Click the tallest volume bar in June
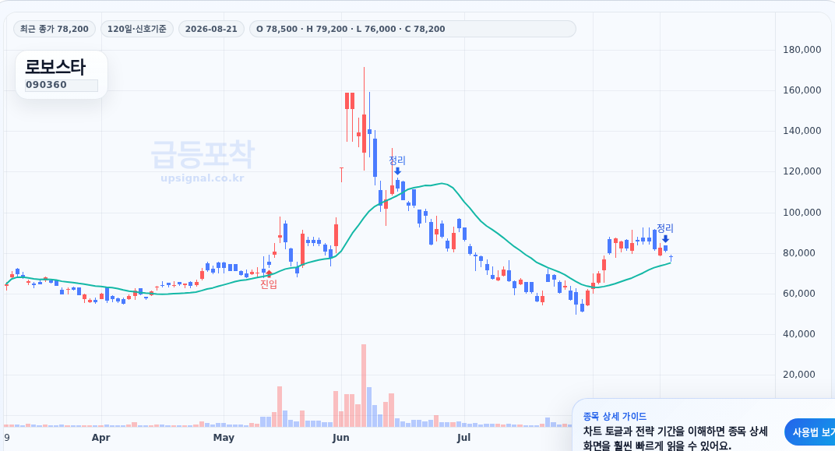Viewport: 835px width, 451px height. (x=364, y=386)
